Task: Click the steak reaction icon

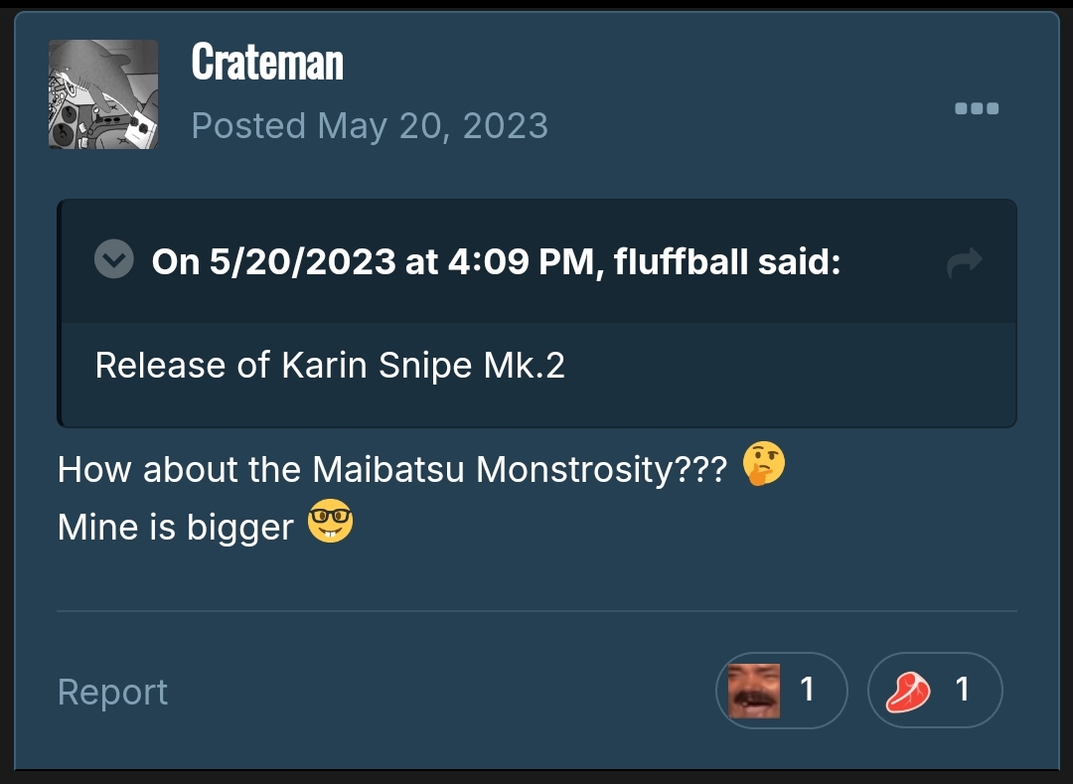Action: pyautogui.click(x=906, y=690)
